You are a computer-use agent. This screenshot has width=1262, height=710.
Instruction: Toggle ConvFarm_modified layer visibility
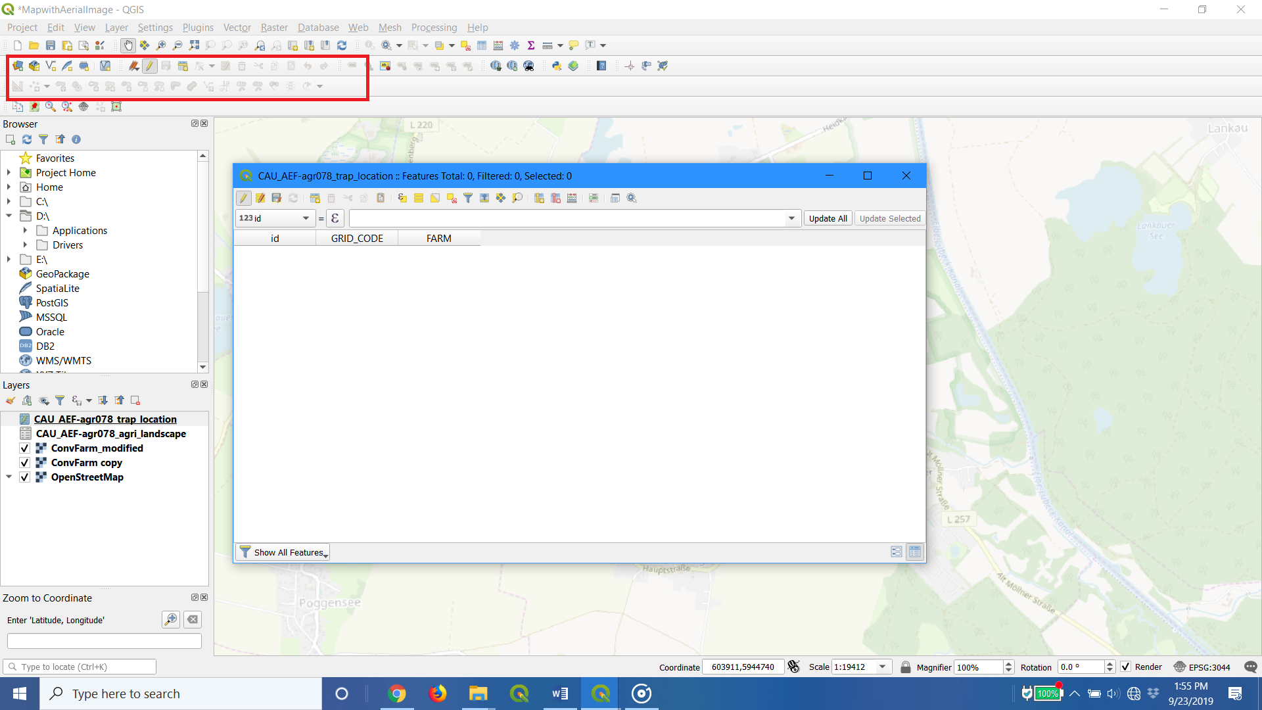point(24,448)
